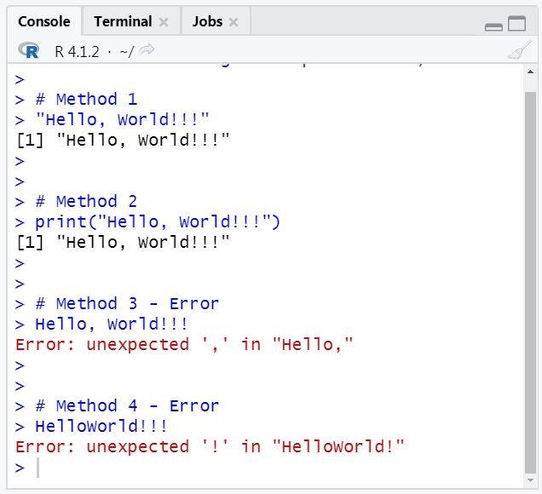This screenshot has width=542, height=494.
Task: Click the print("Hello, World!!!") command line
Action: click(x=158, y=222)
